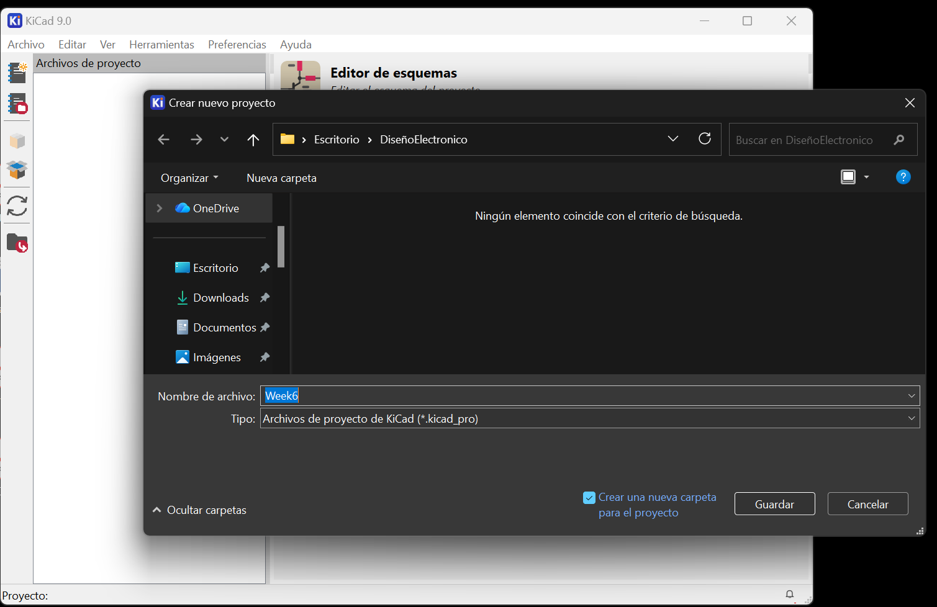Screen dimensions: 937x607
Task: Click the Refresh project tree icon in KiCad's toolbar
Action: click(x=17, y=205)
